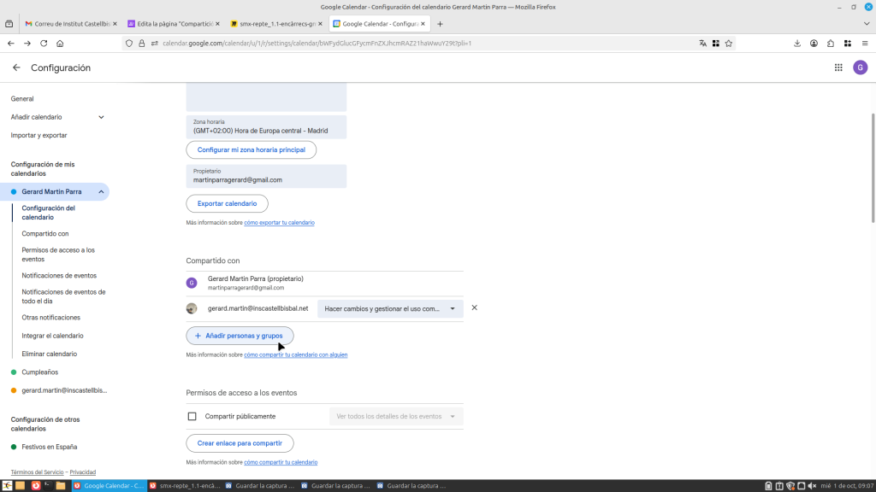Image resolution: width=876 pixels, height=492 pixels.
Task: Collapse the Gerard Martín Parra calendar section
Action: (101, 192)
